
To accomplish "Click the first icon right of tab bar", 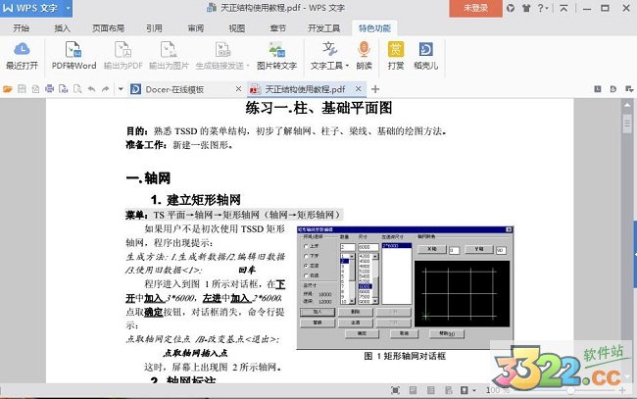I will tap(598, 89).
